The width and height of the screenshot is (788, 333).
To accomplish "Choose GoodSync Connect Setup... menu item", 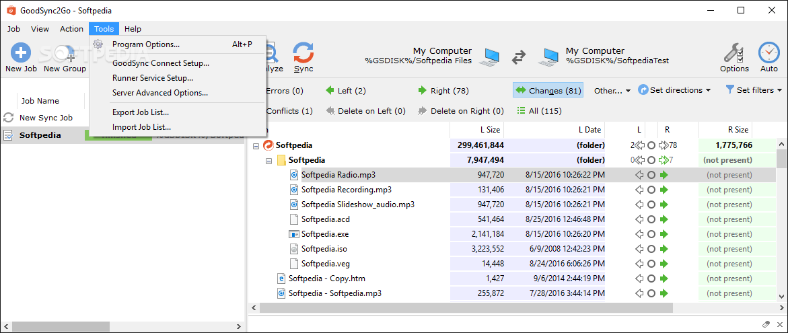I will point(178,63).
